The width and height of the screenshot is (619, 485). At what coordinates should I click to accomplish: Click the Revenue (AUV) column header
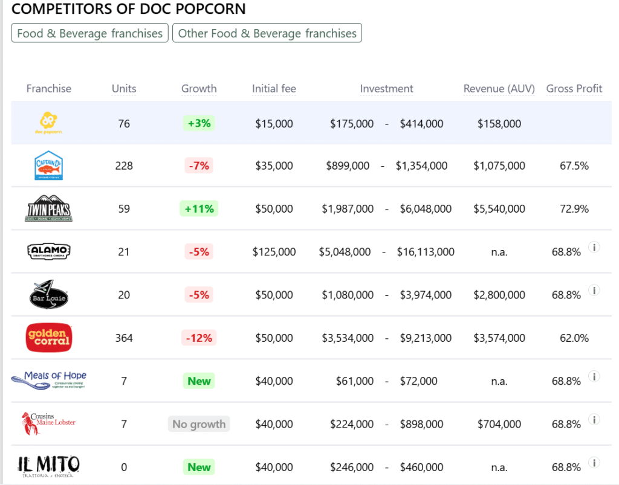pos(499,88)
